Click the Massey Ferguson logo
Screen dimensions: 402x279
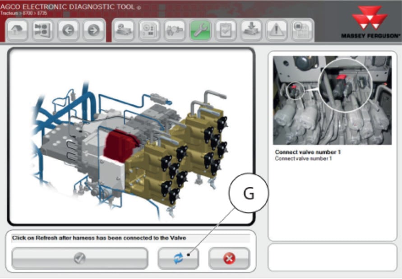pyautogui.click(x=370, y=22)
